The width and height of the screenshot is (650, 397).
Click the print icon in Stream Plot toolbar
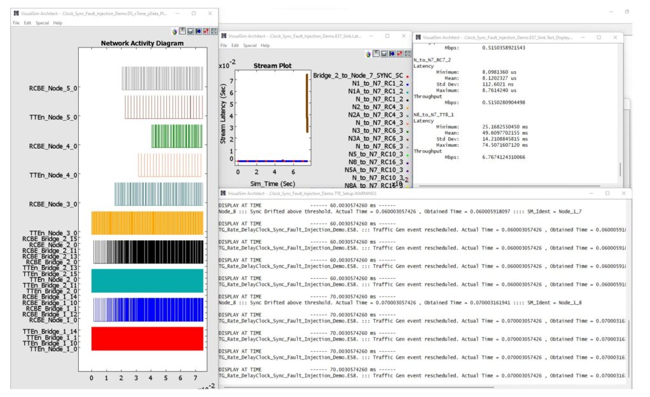pos(385,55)
